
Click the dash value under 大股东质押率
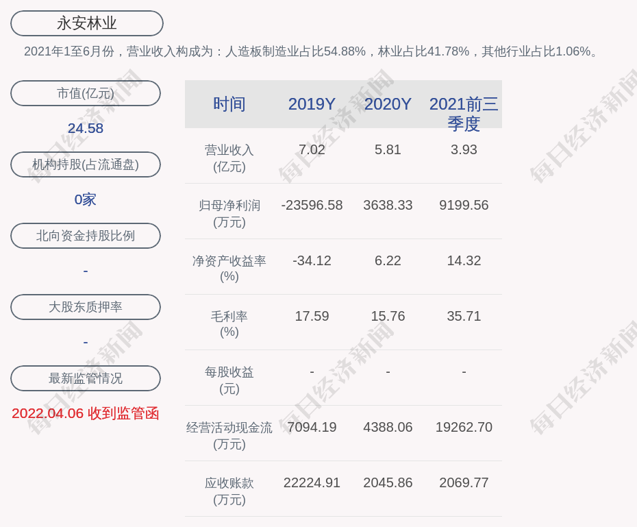tap(86, 342)
